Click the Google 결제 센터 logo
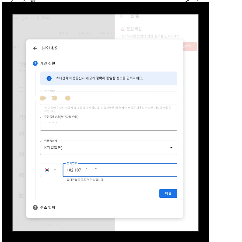 point(31,18)
